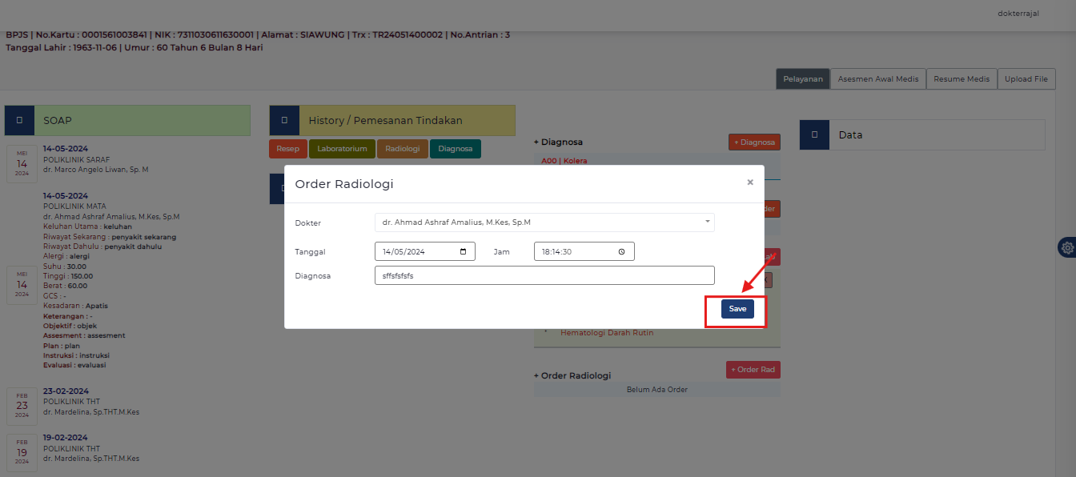This screenshot has width=1076, height=477.
Task: Open the settings gear on right edge
Action: tap(1066, 248)
